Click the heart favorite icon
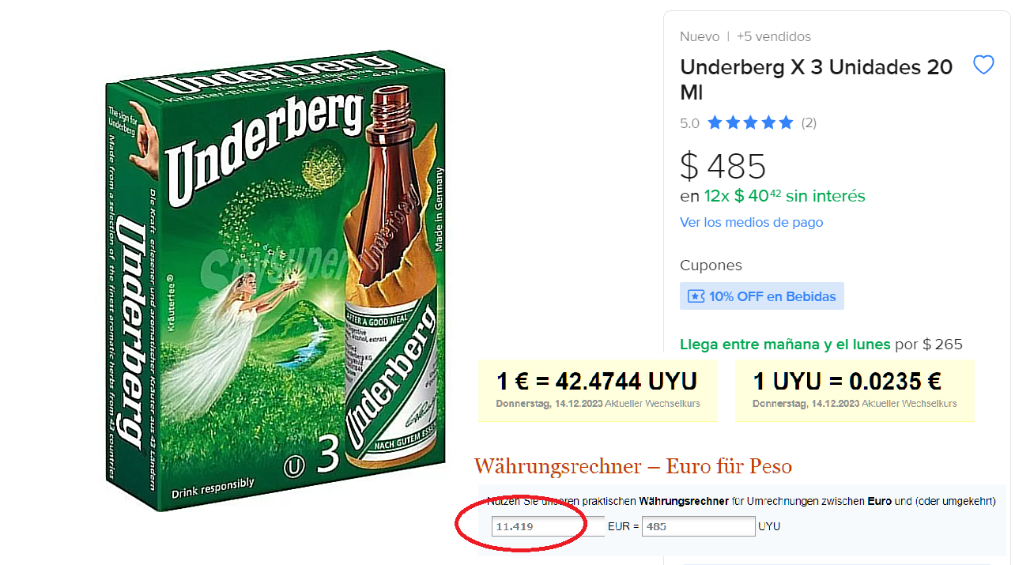 983,66
